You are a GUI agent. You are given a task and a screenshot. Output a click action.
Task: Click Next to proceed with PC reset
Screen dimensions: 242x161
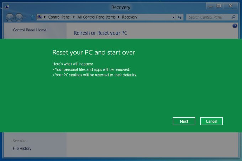[184, 121]
